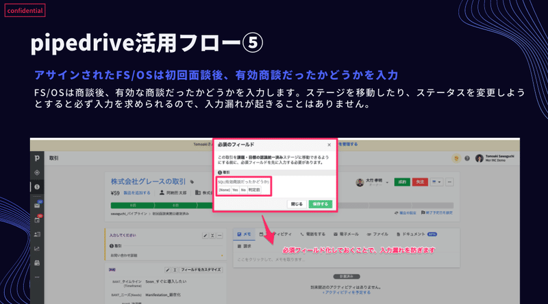
Task: Select (None) for the SQL field
Action: (x=225, y=190)
